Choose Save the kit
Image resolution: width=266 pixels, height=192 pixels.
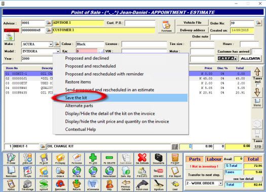click(76, 98)
